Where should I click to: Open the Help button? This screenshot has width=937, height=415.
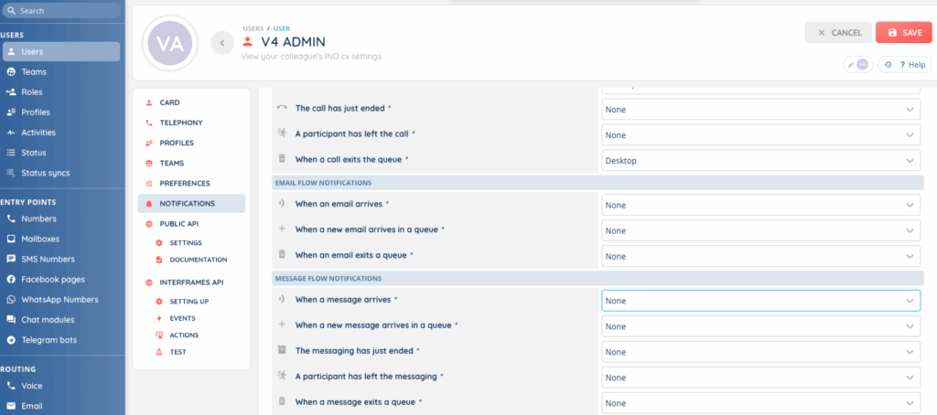(906, 65)
